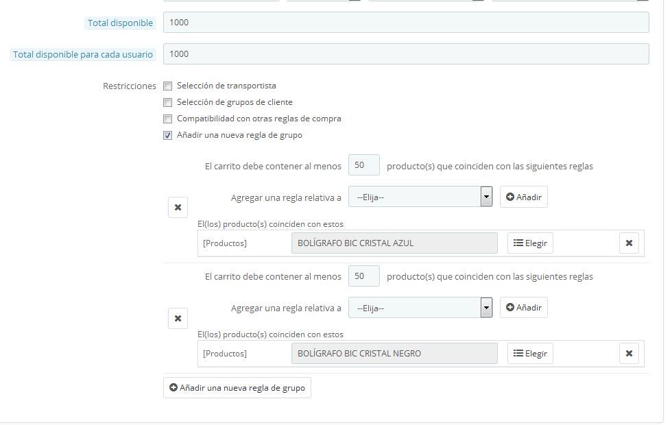Viewport: 672px width, 425px height.
Task: Delete the BOLÍGRAFO BIC CRISTAL AZUL product row
Action: (x=629, y=243)
